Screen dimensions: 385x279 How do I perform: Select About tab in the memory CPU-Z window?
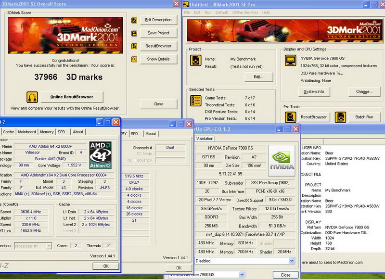point(151,134)
